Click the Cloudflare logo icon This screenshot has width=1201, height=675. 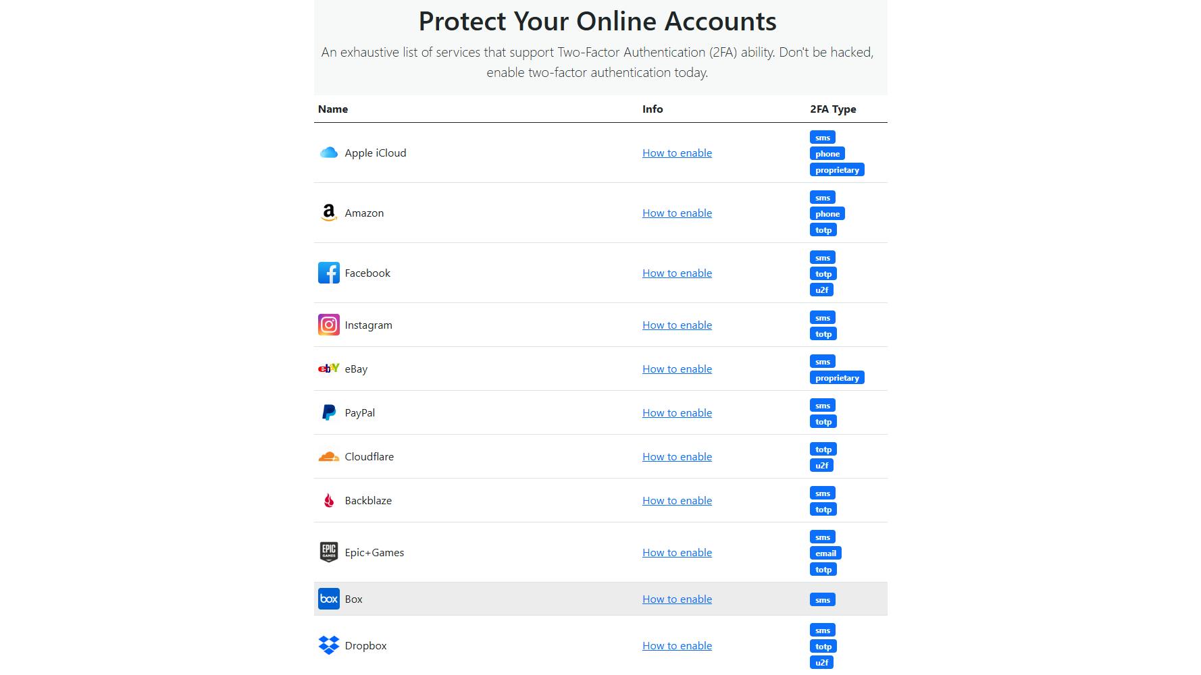[328, 457]
